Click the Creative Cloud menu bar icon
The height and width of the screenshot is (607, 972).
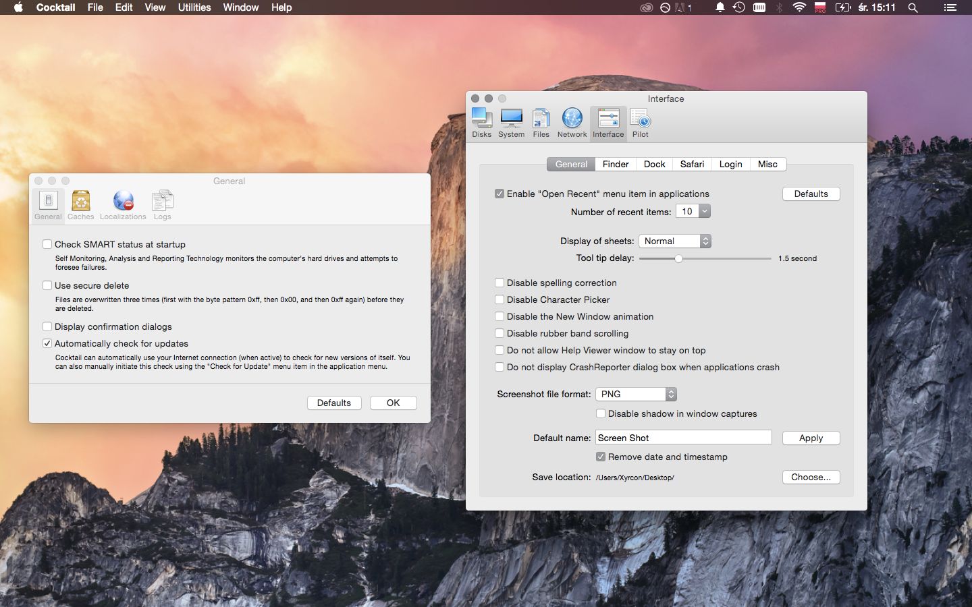tap(646, 7)
